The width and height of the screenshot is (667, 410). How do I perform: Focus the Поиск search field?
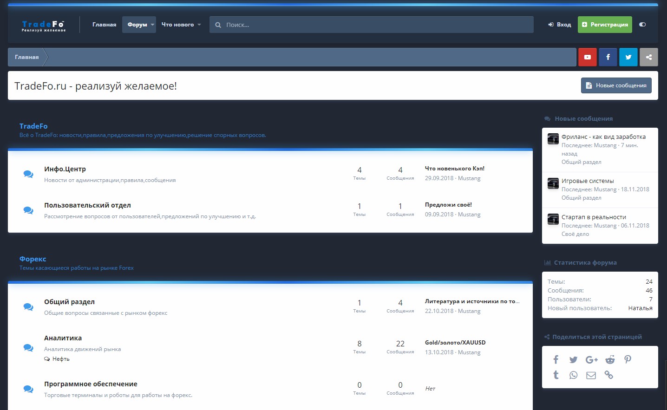372,25
